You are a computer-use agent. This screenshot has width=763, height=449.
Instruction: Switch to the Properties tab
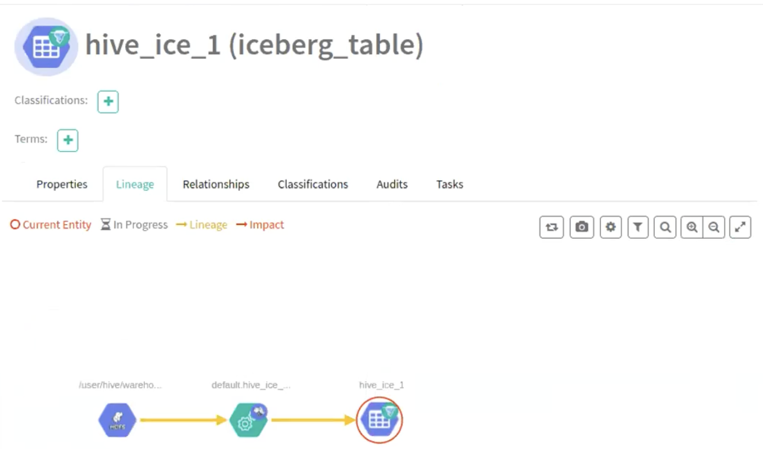click(62, 184)
